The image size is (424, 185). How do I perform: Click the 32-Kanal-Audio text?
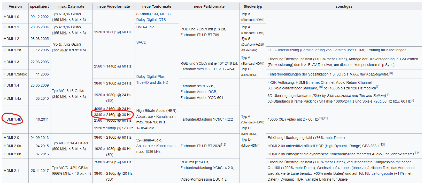tap(149, 140)
